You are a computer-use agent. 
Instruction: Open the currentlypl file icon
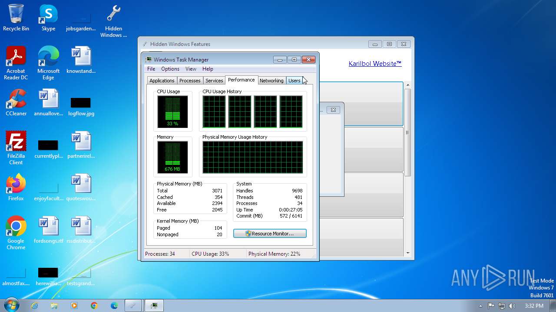(48, 149)
